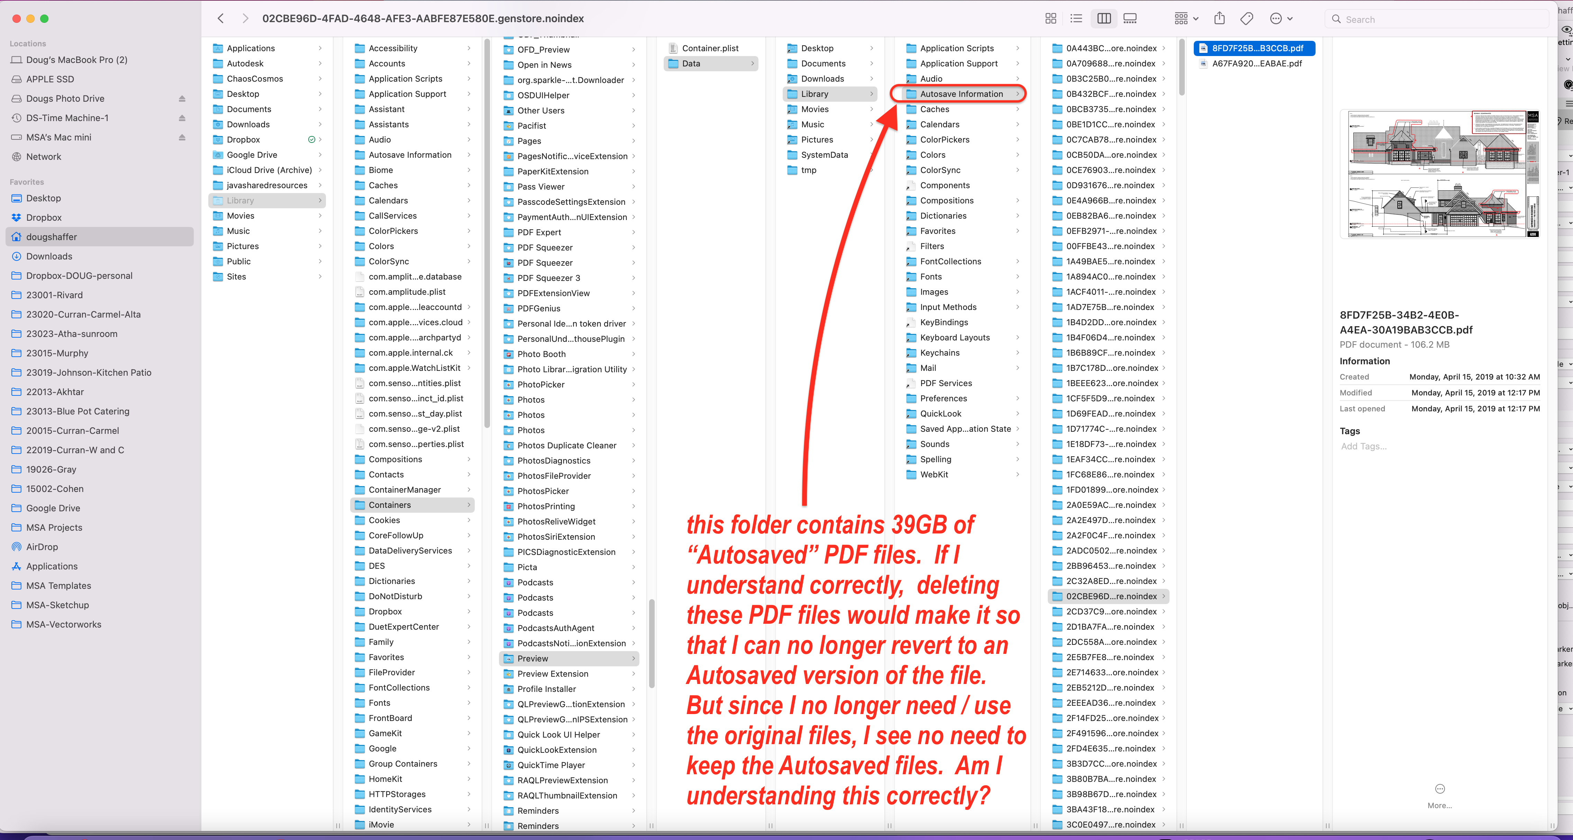Open the Group By dropdown
Viewport: 1573px width, 840px height.
coord(1186,19)
